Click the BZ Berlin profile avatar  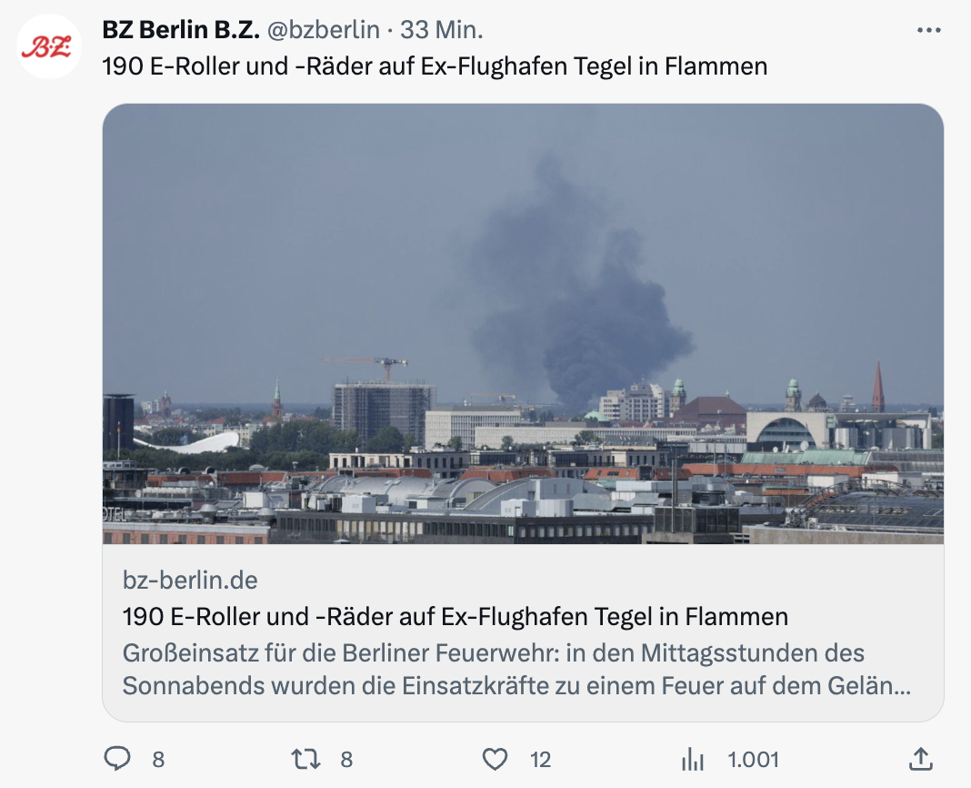(x=49, y=46)
